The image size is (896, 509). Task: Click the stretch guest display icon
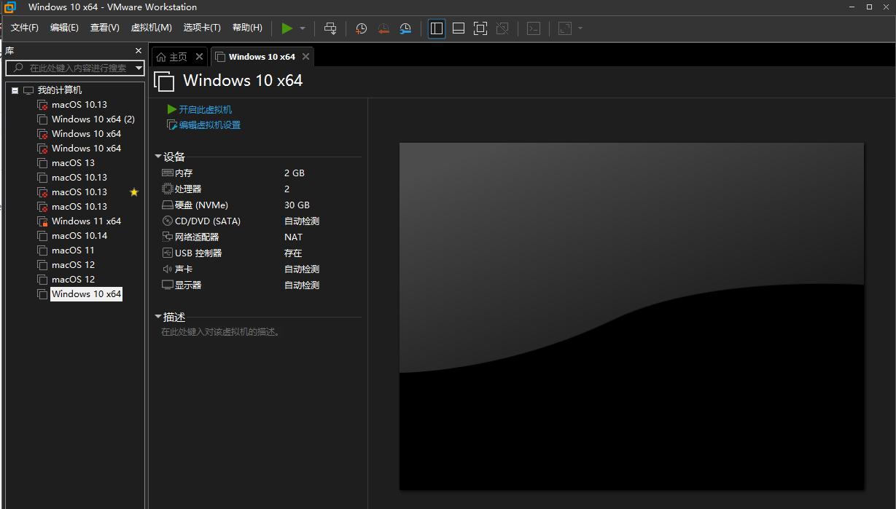[565, 28]
